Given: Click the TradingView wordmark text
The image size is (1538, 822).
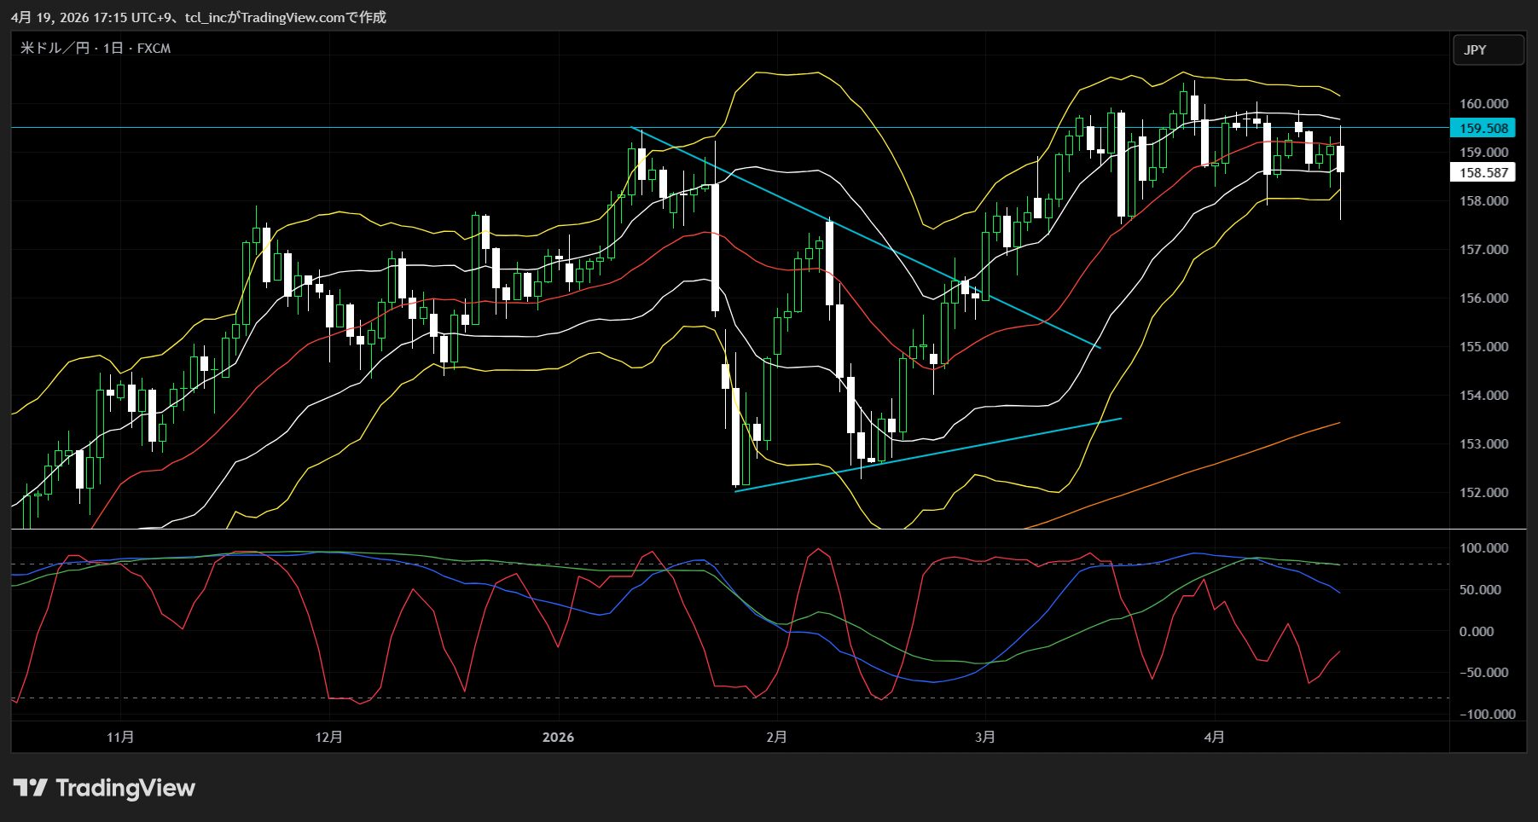Looking at the screenshot, I should [125, 788].
